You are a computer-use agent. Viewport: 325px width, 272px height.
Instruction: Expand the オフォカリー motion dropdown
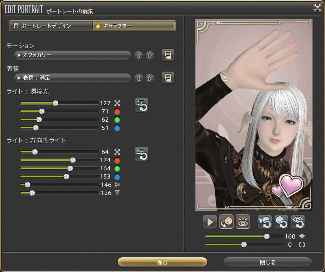pos(73,55)
